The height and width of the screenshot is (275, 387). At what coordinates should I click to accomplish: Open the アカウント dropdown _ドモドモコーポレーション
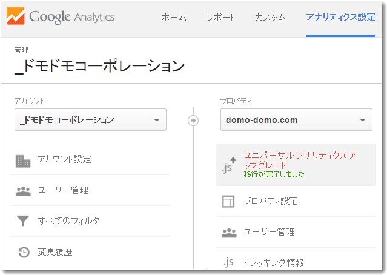tap(90, 120)
